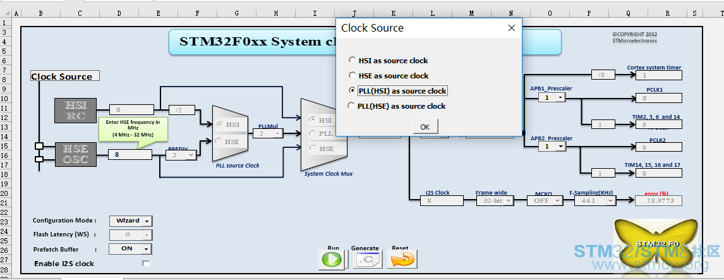The height and width of the screenshot is (280, 724).
Task: Click the HSE OSC oscillator block
Action: click(76, 154)
